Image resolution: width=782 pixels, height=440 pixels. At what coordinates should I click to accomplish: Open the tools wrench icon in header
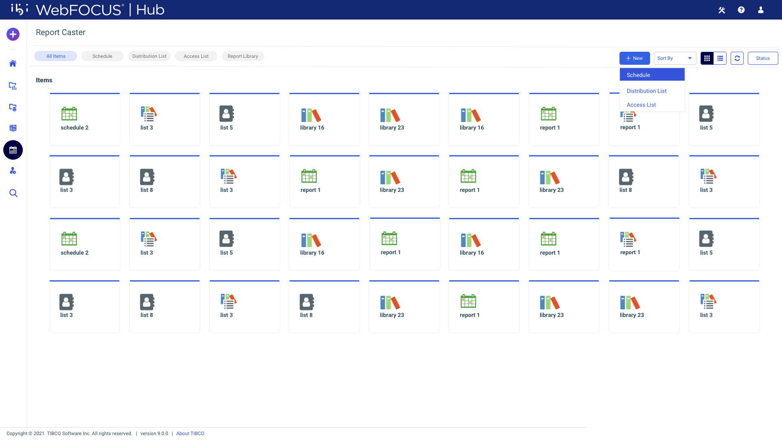tap(722, 10)
